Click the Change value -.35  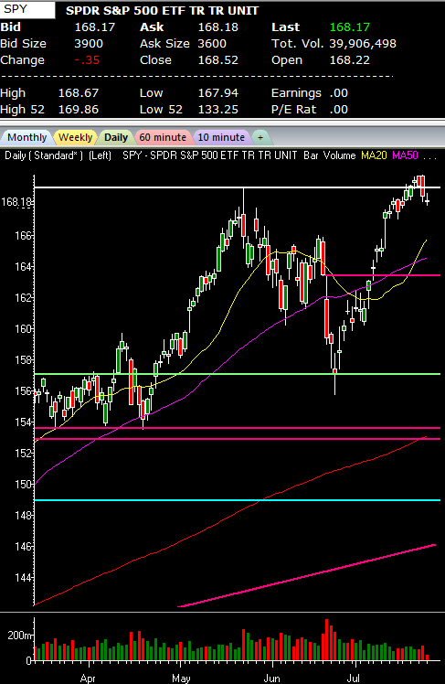(87, 60)
